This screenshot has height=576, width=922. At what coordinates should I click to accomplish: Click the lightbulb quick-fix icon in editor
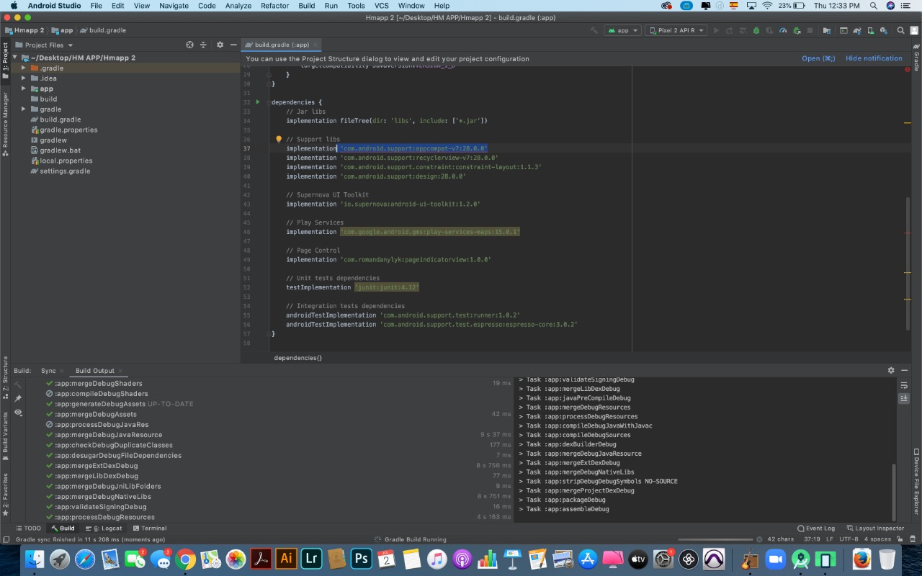coord(278,139)
